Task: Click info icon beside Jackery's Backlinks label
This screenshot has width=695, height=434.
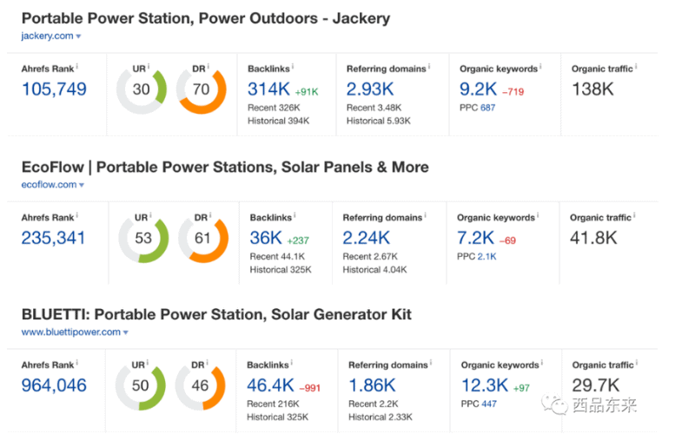Action: click(293, 67)
